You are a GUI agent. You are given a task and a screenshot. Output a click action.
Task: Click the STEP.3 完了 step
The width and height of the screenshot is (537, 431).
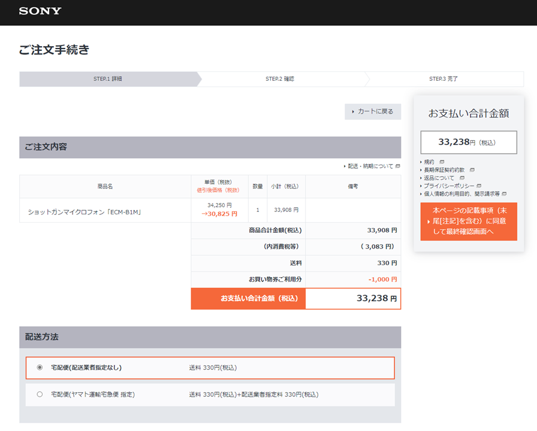[x=444, y=79]
